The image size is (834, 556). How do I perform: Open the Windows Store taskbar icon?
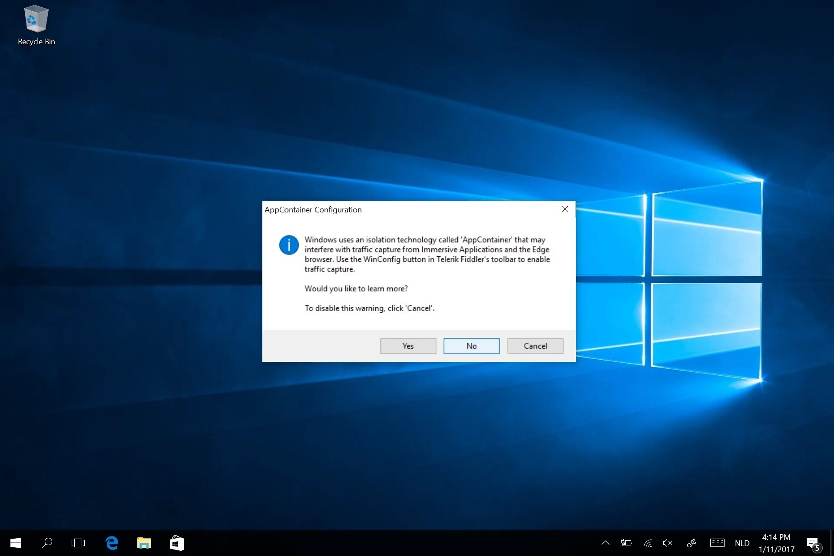pos(176,543)
